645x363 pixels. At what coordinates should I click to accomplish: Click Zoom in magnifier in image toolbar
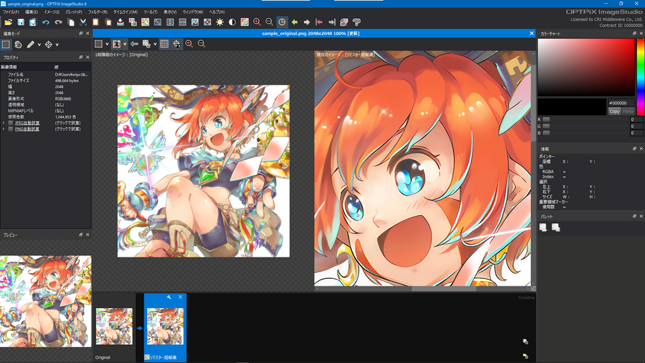tap(189, 44)
